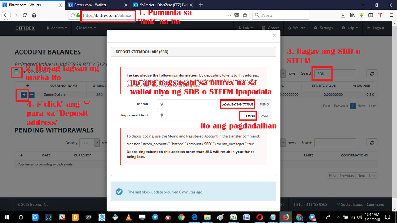Viewport: 397px width, 223px height.
Task: Click the You have no pending withdrawals message
Action: point(46,164)
